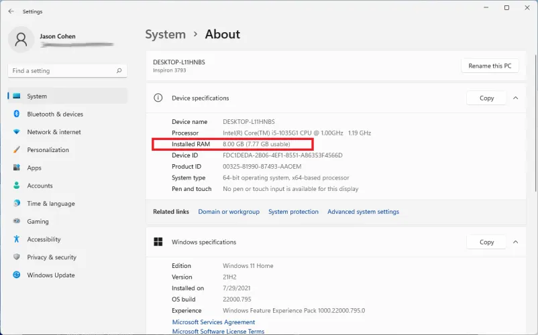Click the Bluetooth & devices icon
Image resolution: width=538 pixels, height=335 pixels.
(x=17, y=114)
